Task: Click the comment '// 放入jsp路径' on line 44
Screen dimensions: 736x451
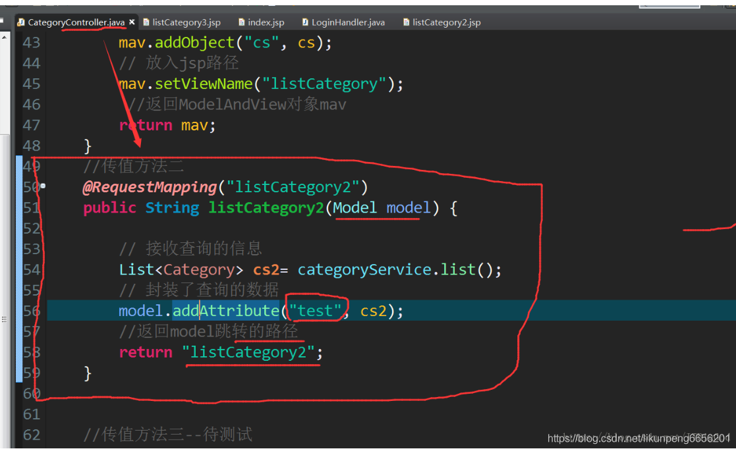Action: tap(179, 63)
